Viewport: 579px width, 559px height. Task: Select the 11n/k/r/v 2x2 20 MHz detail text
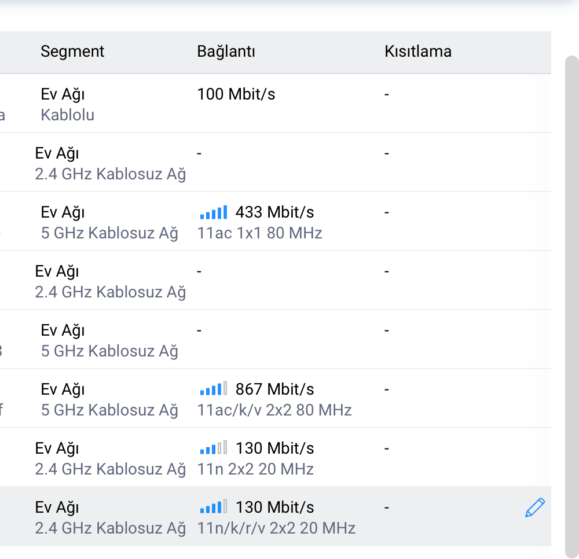276,528
